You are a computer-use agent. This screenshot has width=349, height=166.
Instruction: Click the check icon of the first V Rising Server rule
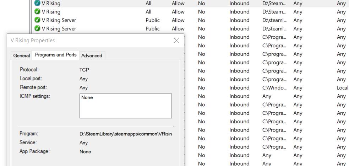point(37,20)
